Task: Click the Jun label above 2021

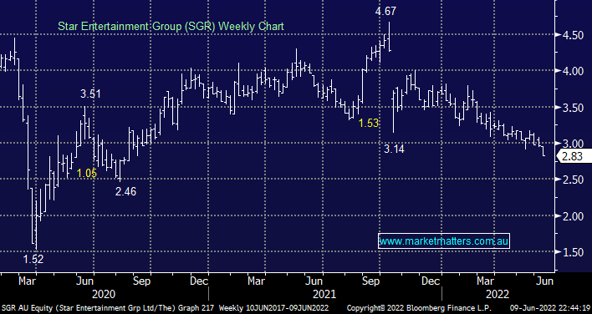Action: point(314,281)
